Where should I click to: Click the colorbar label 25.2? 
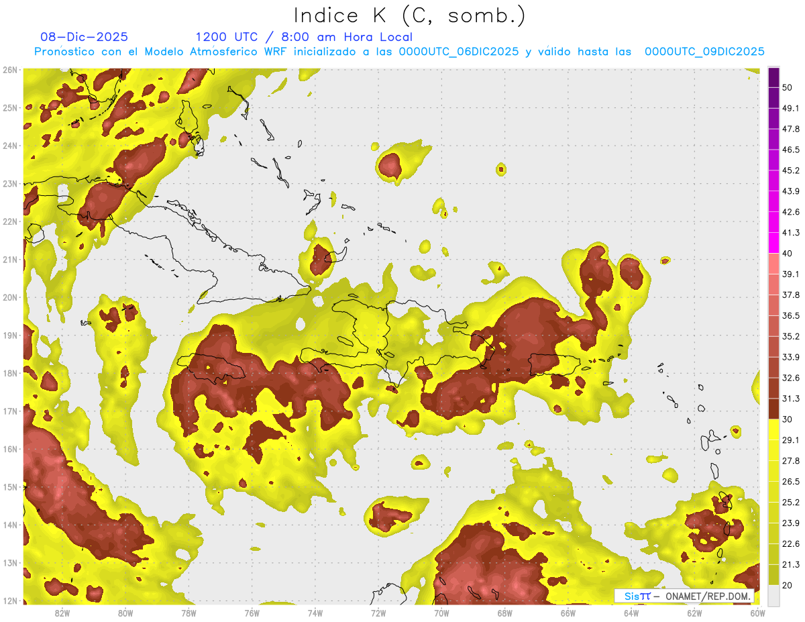tap(791, 503)
